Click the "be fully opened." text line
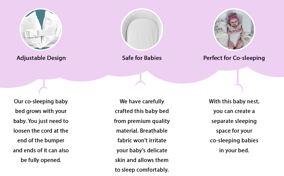 pyautogui.click(x=41, y=160)
